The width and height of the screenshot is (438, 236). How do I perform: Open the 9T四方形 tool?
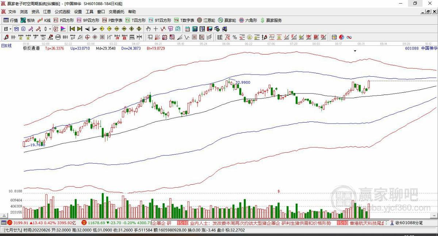click(x=160, y=20)
